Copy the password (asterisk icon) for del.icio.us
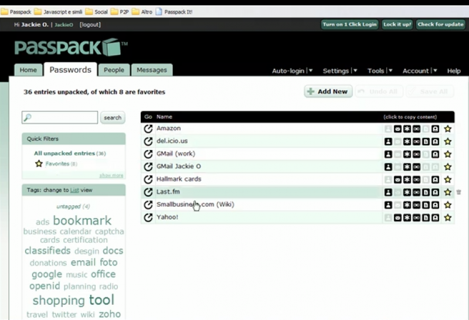The height and width of the screenshot is (320, 469). (407, 141)
